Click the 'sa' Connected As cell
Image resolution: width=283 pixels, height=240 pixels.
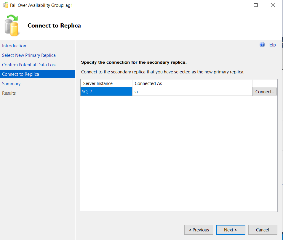192,92
